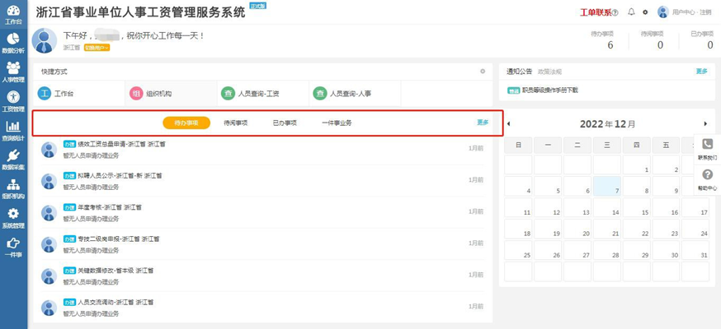This screenshot has width=721, height=329.
Task: Select December 7 in the calendar
Action: [607, 186]
